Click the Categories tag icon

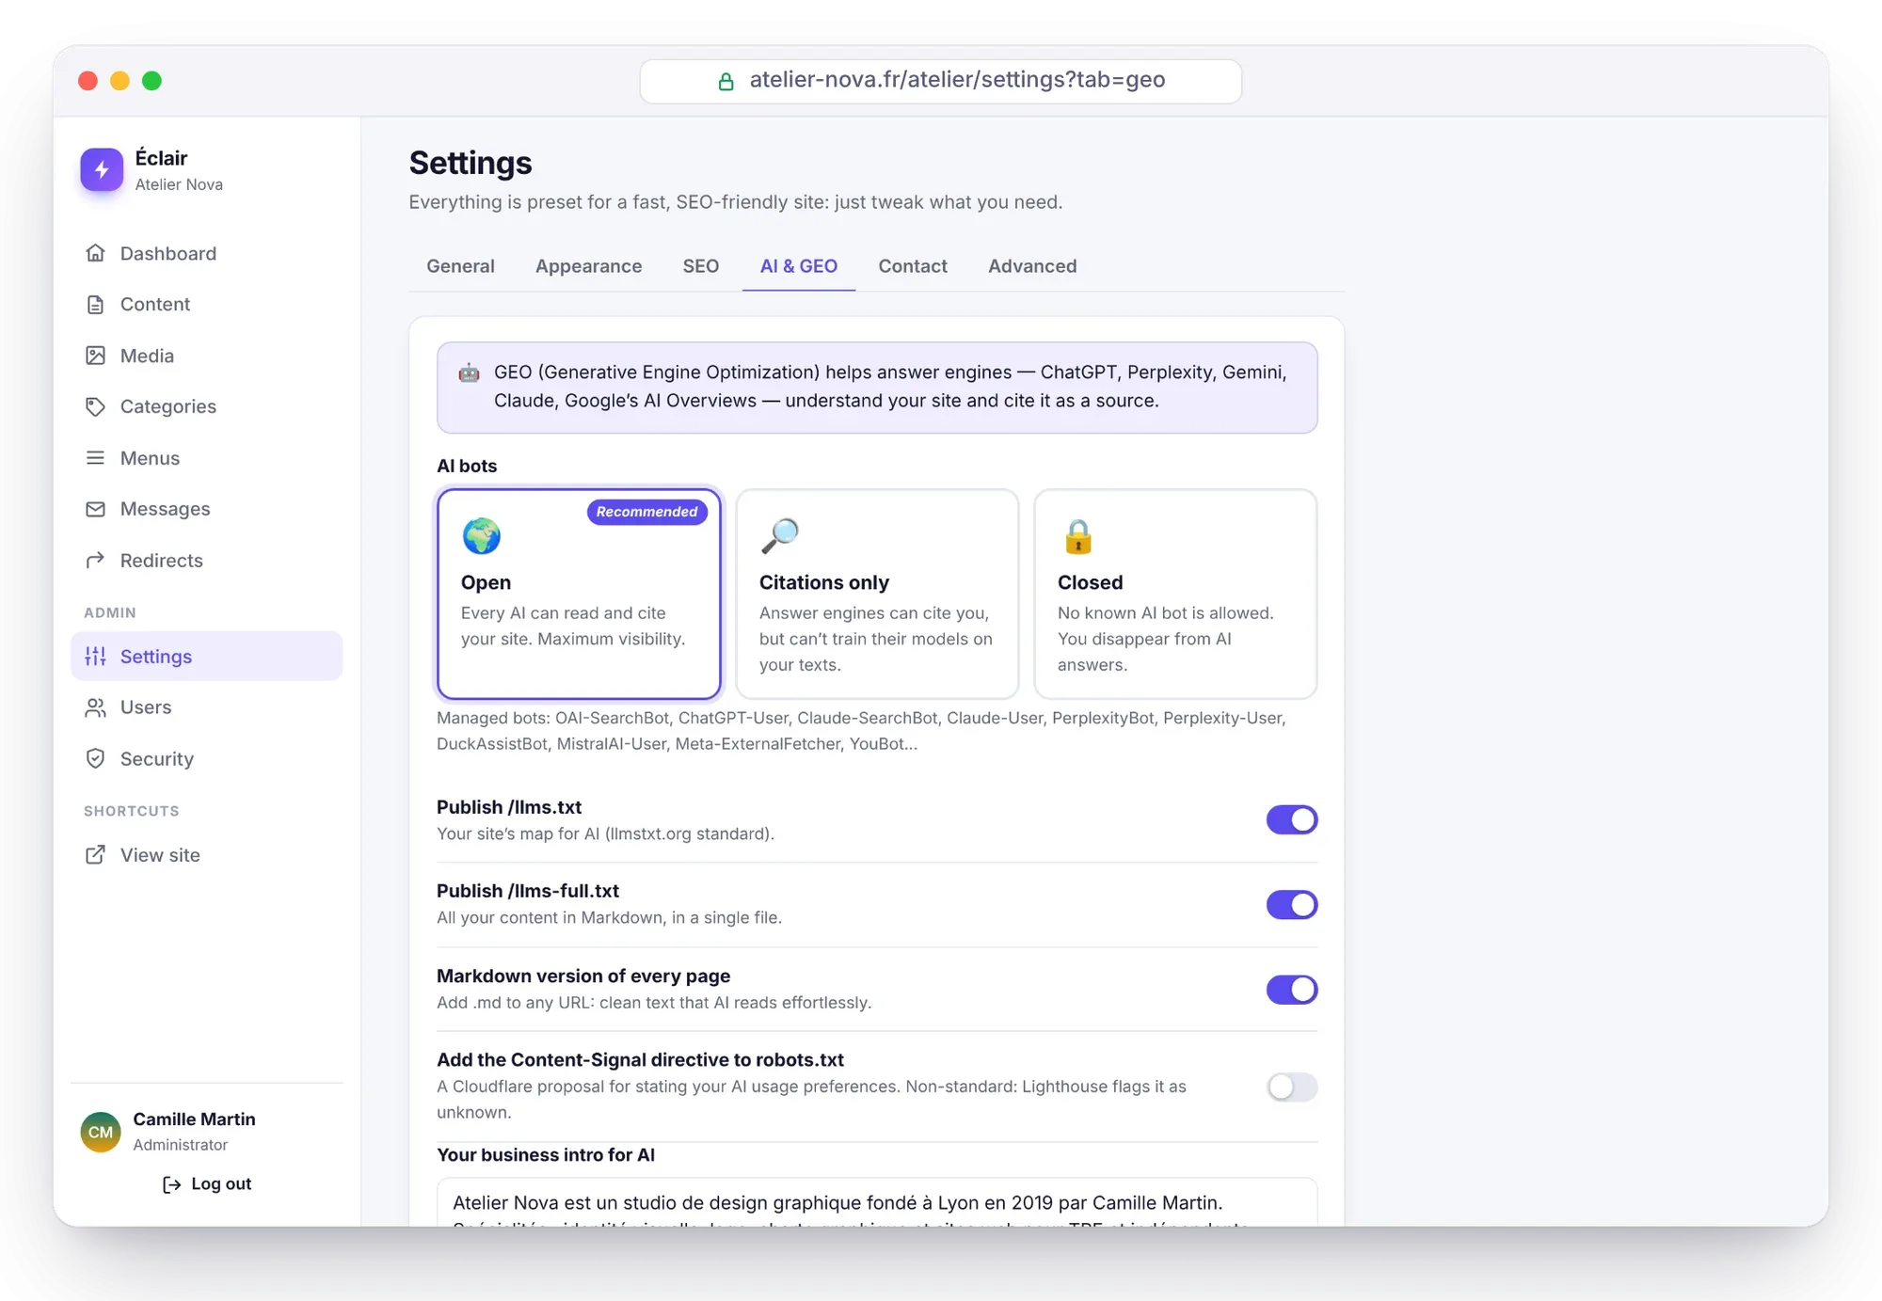(x=95, y=406)
